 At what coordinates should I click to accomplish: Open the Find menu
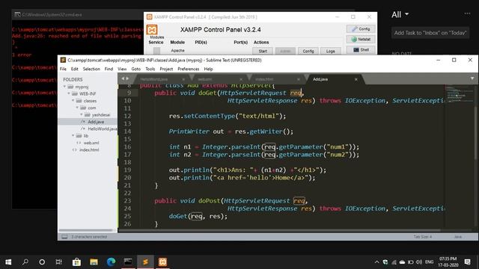(x=109, y=69)
